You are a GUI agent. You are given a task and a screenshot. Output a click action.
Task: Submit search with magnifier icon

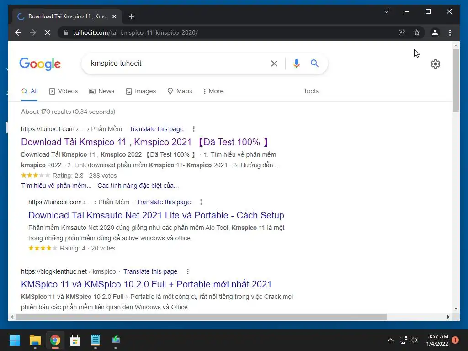[314, 63]
